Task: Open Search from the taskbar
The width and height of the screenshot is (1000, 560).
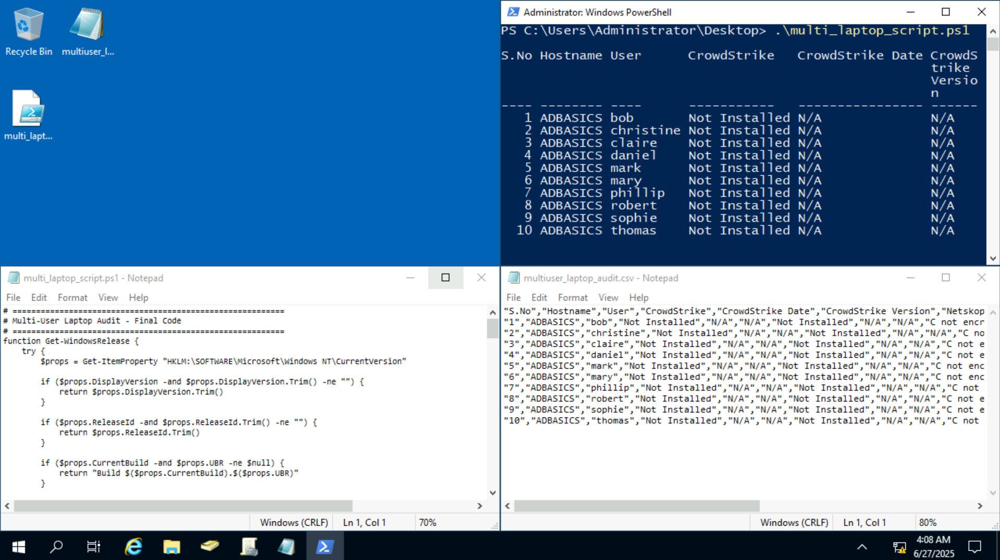Action: [56, 546]
